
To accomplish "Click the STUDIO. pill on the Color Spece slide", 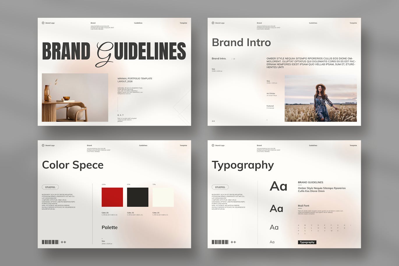I will pos(50,187).
